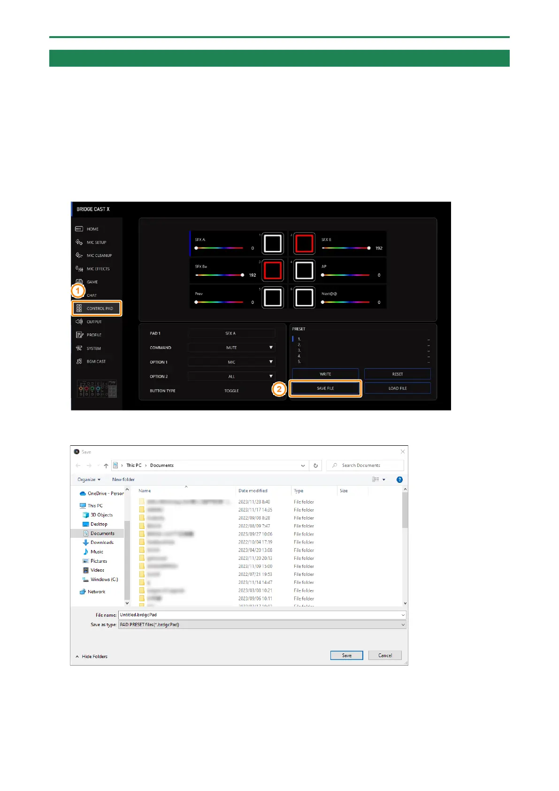Click the blue help icon
The height and width of the screenshot is (791, 559).
[399, 480]
